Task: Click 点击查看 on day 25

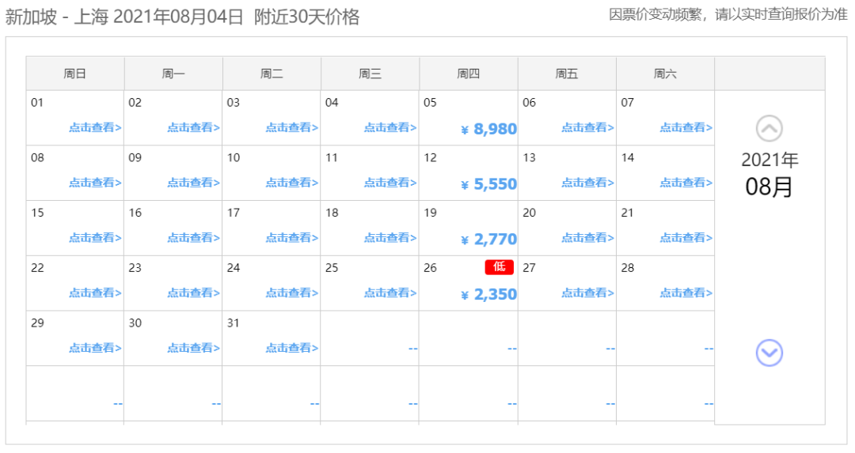Action: coord(389,293)
